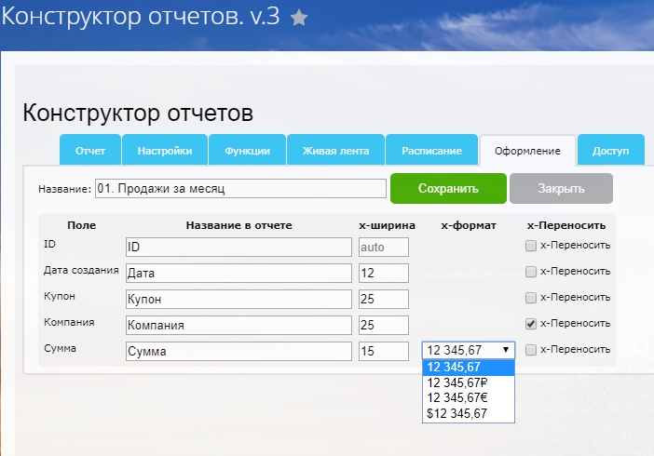Switch to the Расписание tab
The image size is (654, 456).
pos(431,151)
